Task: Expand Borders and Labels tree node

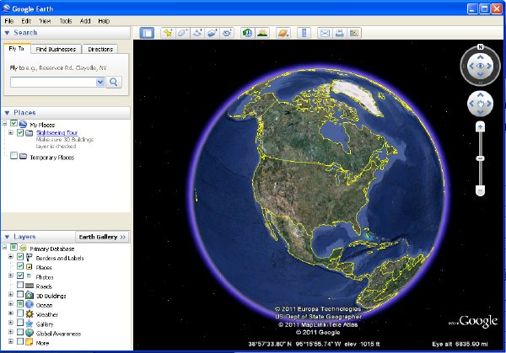Action: tap(11, 257)
